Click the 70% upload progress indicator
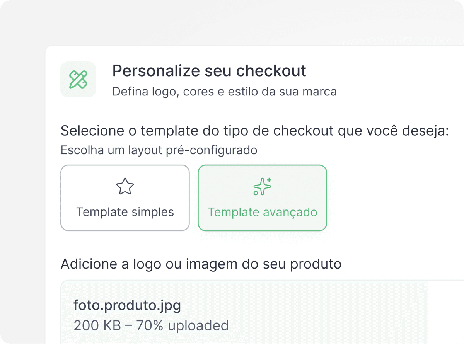The image size is (464, 344). click(151, 325)
